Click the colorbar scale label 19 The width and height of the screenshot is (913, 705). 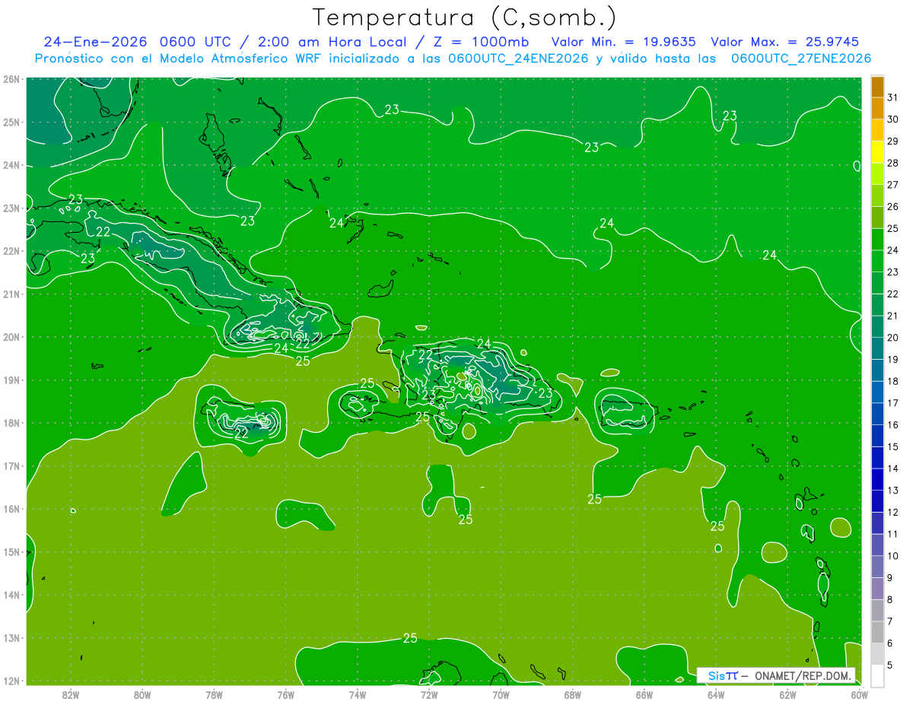point(892,359)
